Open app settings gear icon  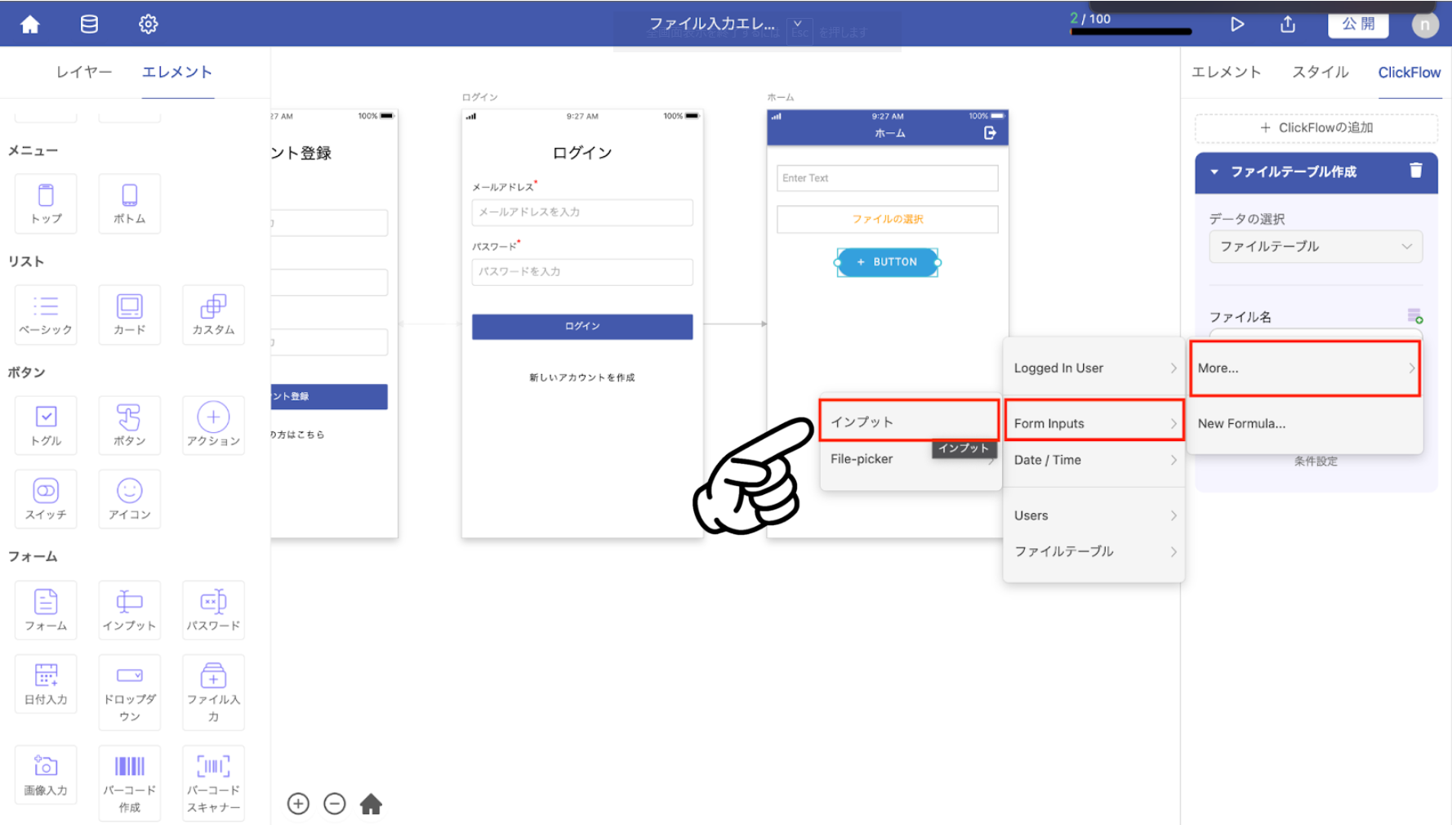pos(148,25)
